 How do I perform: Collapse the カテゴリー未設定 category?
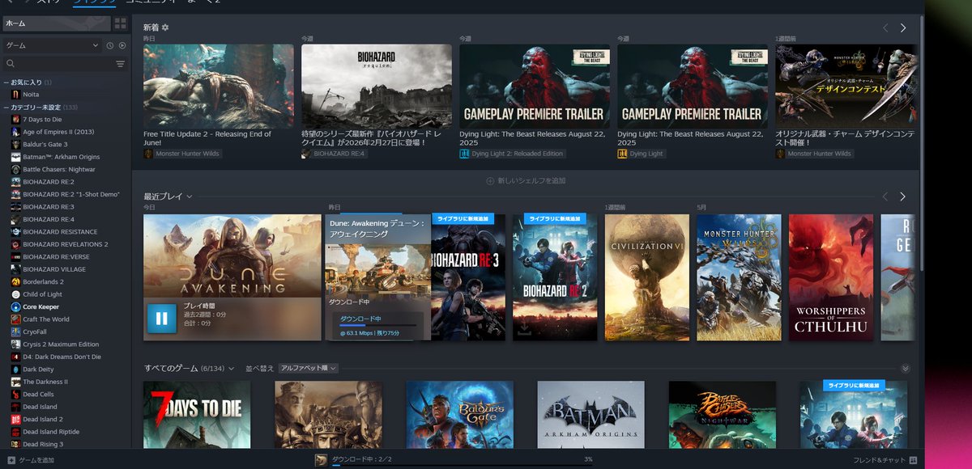6,108
